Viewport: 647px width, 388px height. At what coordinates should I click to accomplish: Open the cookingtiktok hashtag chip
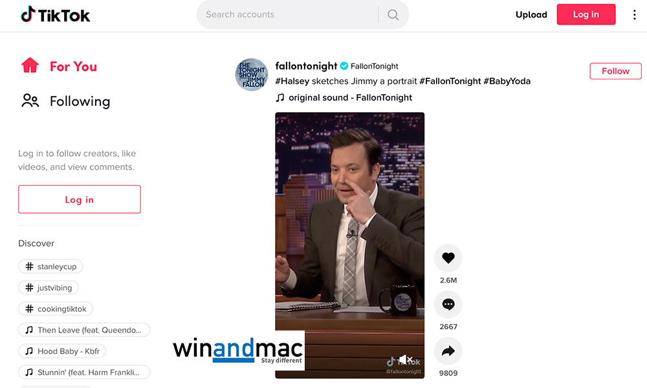(x=56, y=309)
